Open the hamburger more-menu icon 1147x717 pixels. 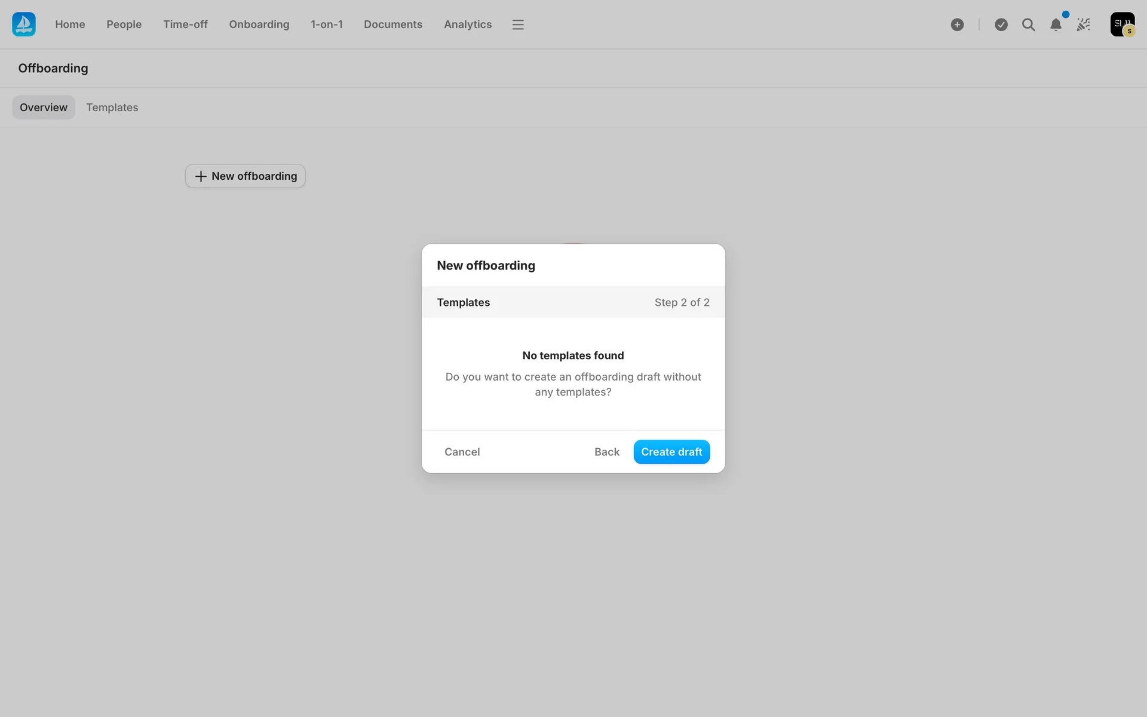pos(518,24)
